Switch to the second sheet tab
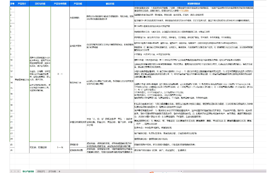The height and width of the screenshot is (173, 276). click(41, 171)
